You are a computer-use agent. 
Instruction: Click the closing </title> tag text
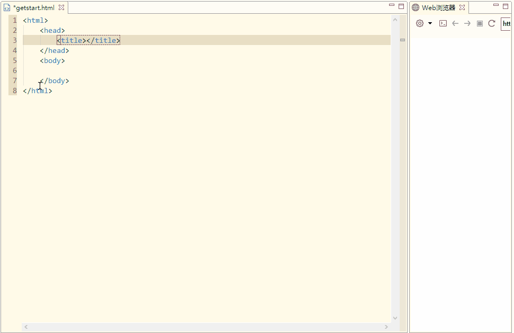tap(103, 40)
